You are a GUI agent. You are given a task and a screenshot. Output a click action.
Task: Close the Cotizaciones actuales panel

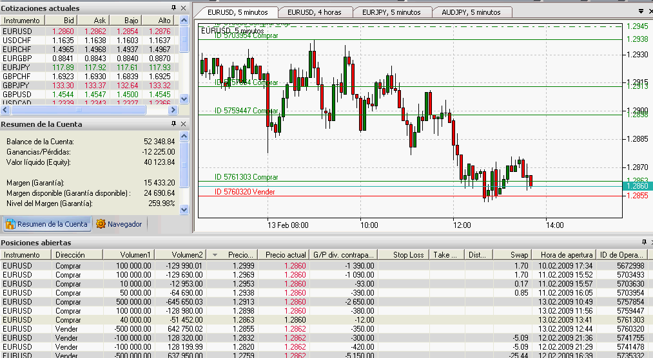click(183, 8)
